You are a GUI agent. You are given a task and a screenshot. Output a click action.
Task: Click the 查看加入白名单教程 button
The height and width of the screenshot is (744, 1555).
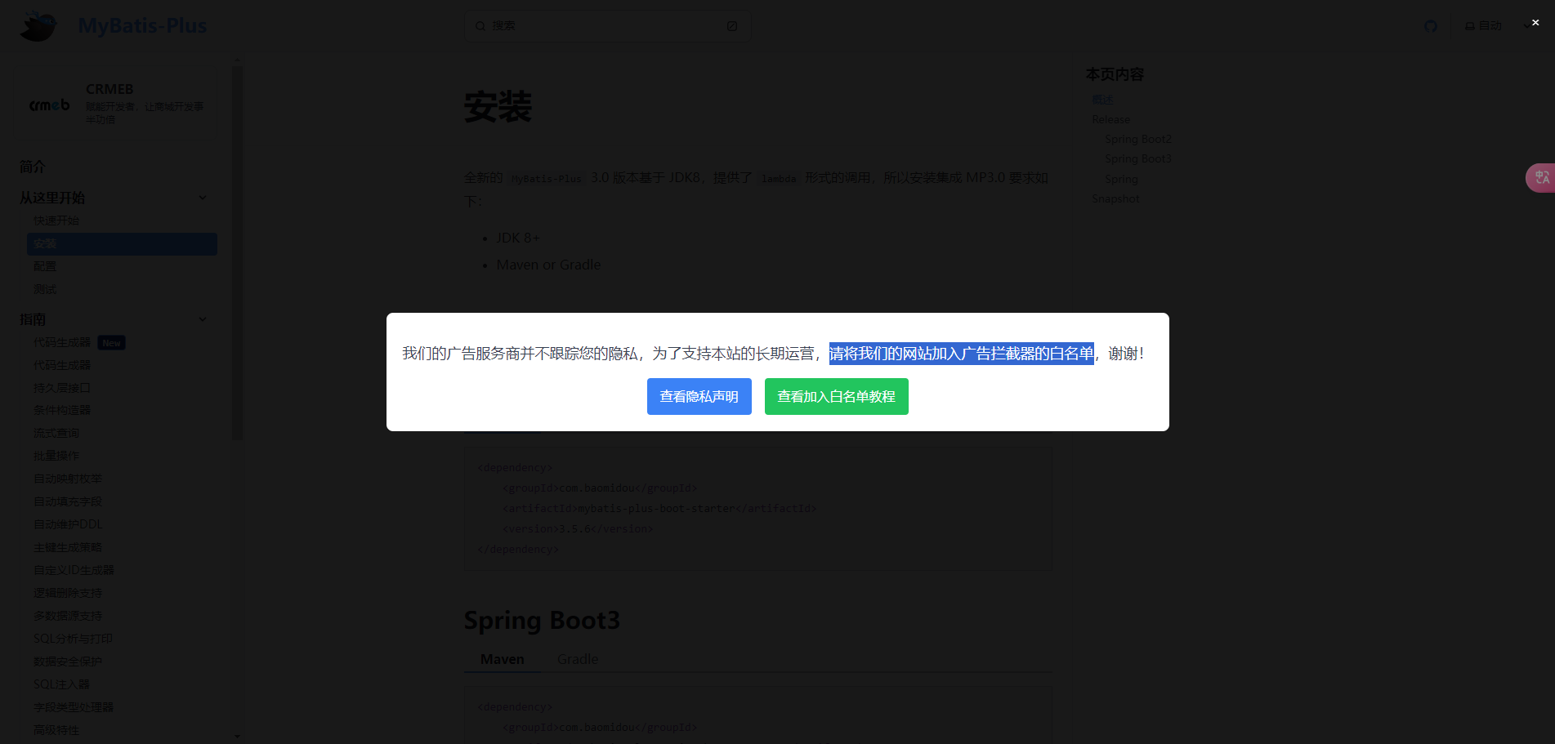point(836,397)
